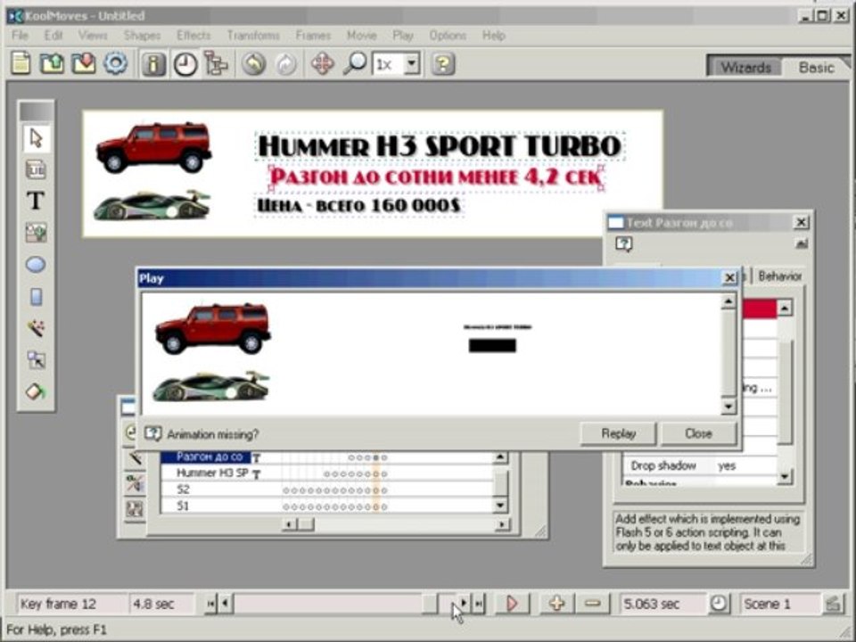This screenshot has width=856, height=642.
Task: Select the scale transform tool
Action: point(36,359)
